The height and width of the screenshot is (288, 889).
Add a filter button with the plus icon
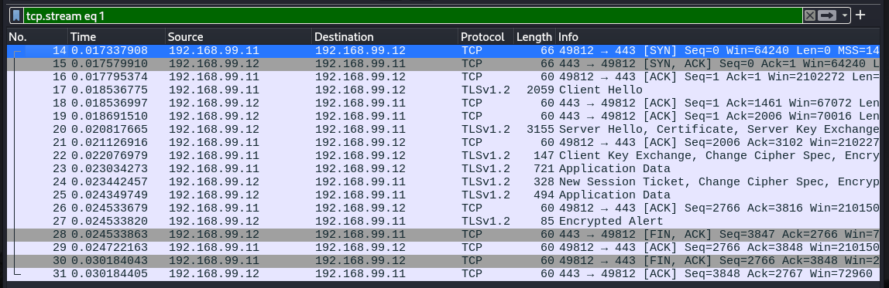[860, 15]
